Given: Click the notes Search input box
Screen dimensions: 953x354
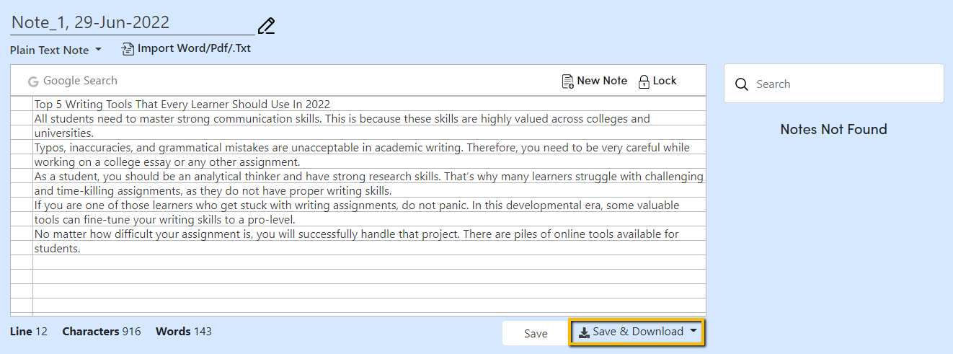Looking at the screenshot, I should (x=834, y=84).
